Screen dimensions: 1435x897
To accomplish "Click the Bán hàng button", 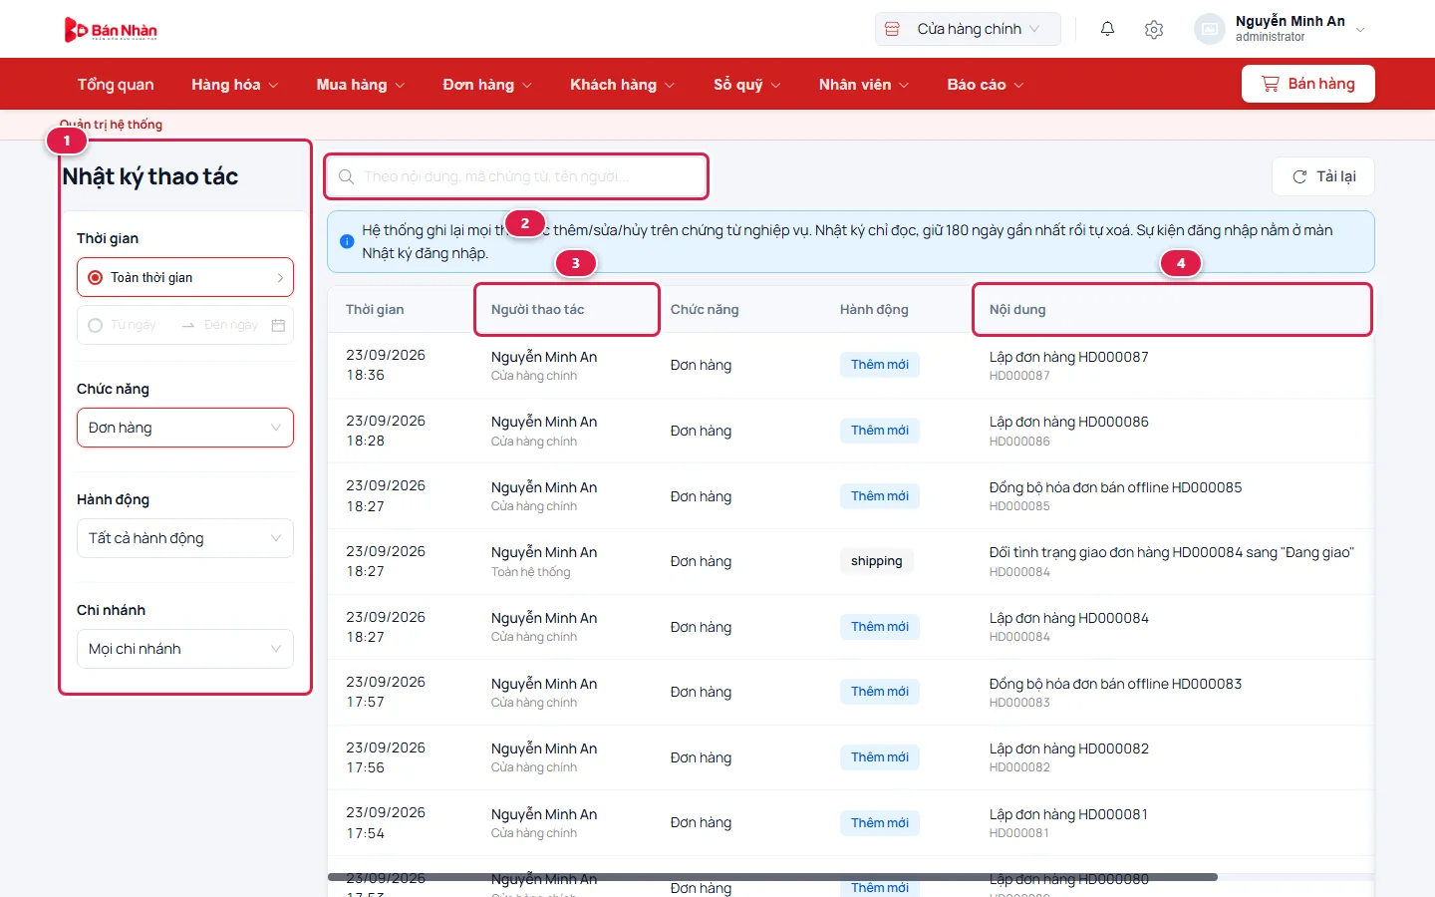I will pos(1308,84).
